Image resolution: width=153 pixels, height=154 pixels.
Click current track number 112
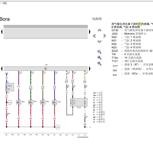click(x=85, y=135)
